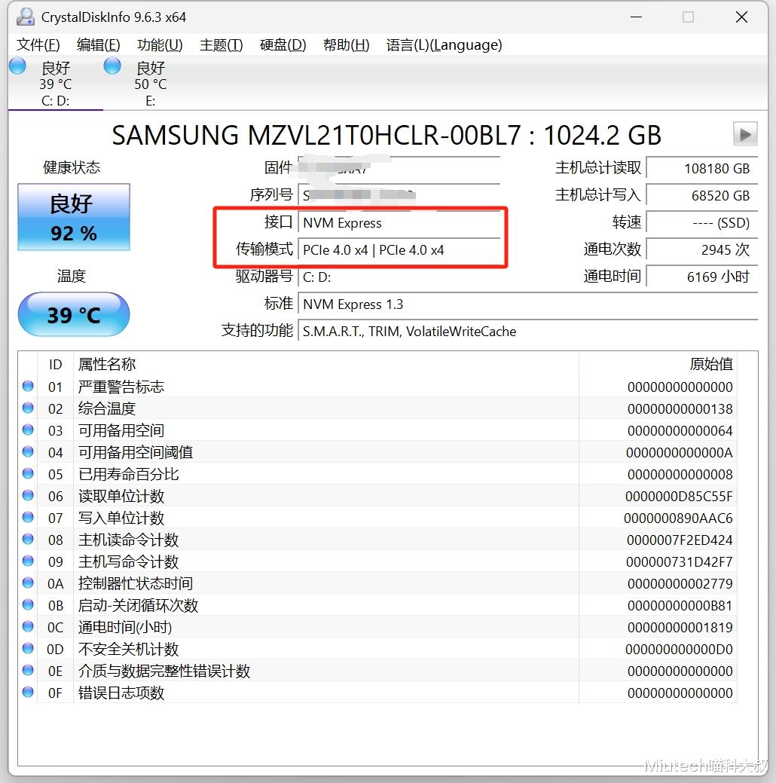Image resolution: width=776 pixels, height=783 pixels.
Task: Select the 写入单位计数 attribute row
Action: pyautogui.click(x=377, y=518)
